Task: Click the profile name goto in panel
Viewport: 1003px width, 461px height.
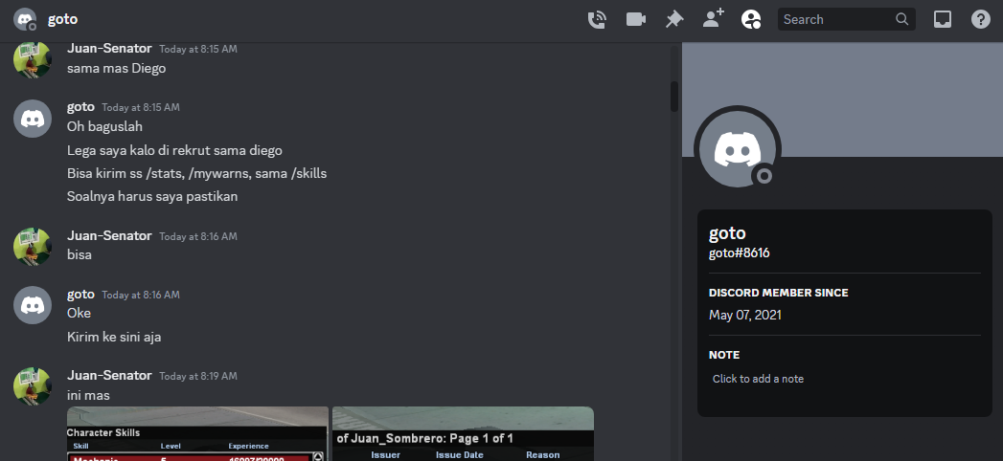Action: (x=727, y=233)
